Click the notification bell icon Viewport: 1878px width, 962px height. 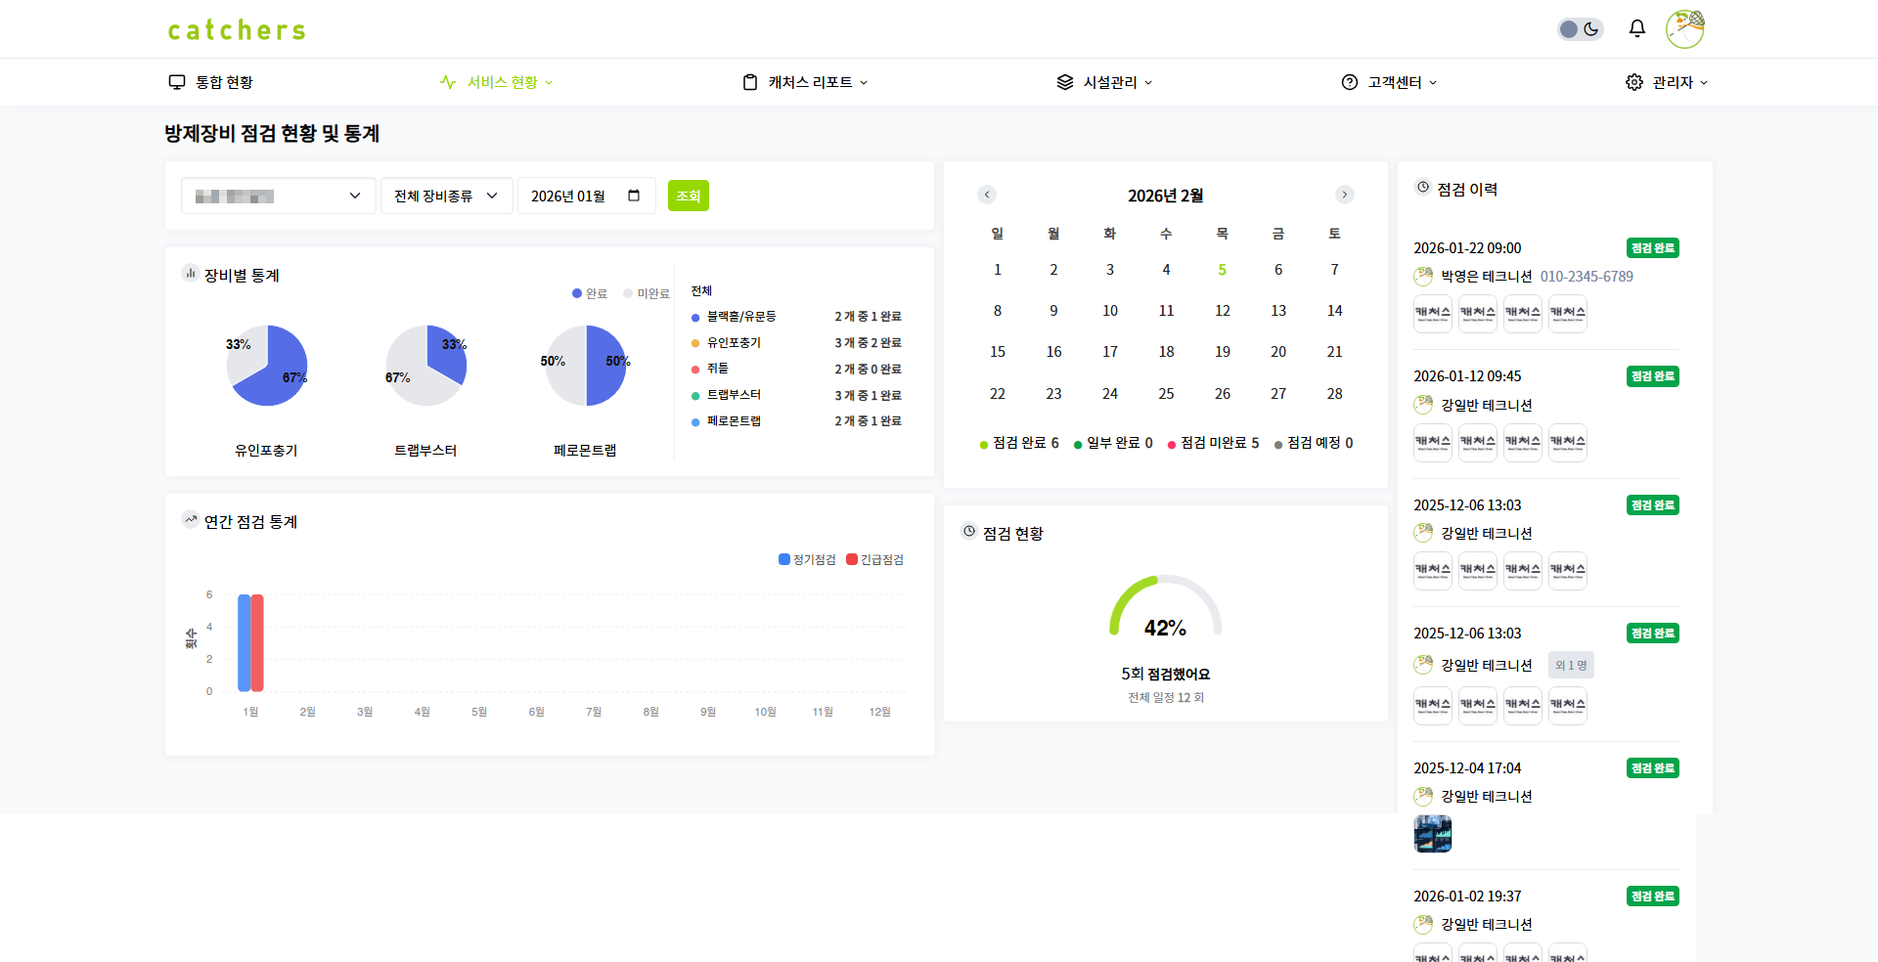click(1636, 28)
